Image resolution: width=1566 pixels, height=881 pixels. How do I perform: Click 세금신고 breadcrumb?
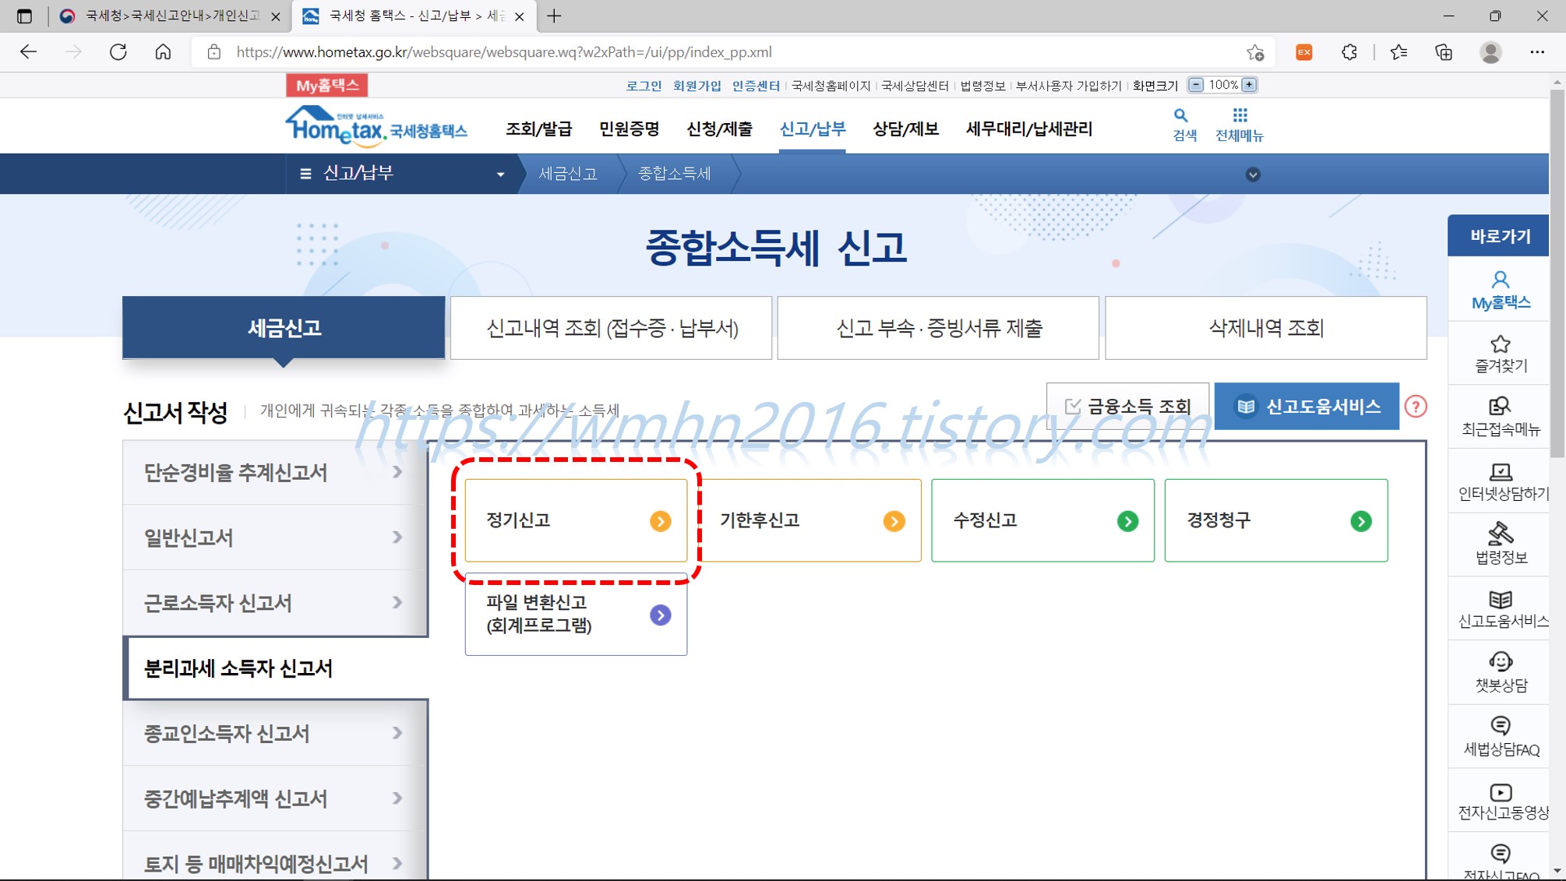568,174
